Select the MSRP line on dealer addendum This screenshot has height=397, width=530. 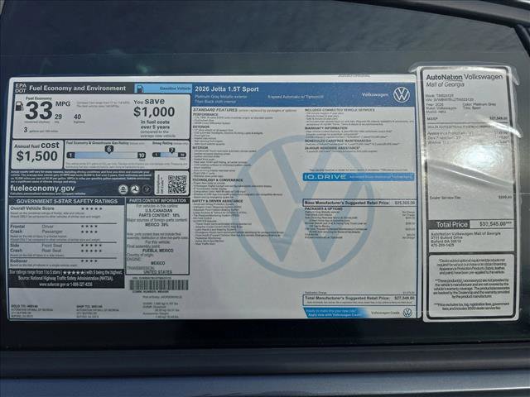(x=467, y=118)
